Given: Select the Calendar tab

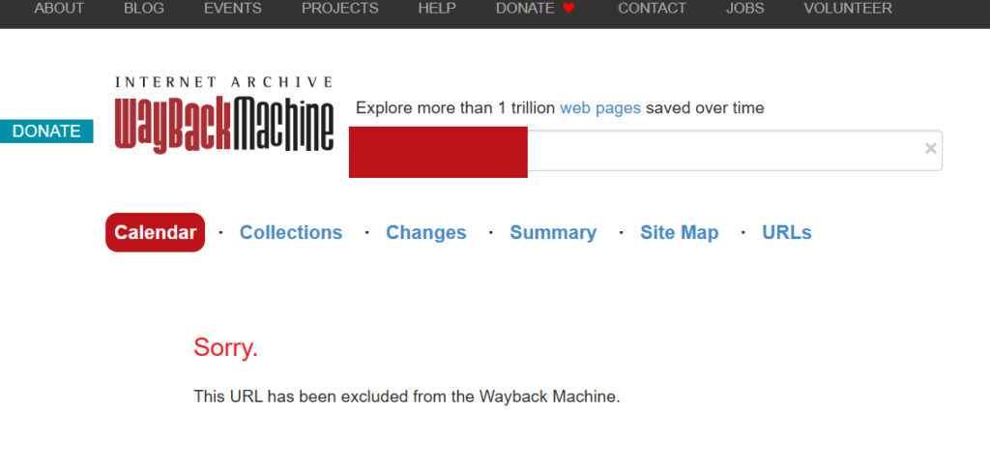Looking at the screenshot, I should click(156, 232).
